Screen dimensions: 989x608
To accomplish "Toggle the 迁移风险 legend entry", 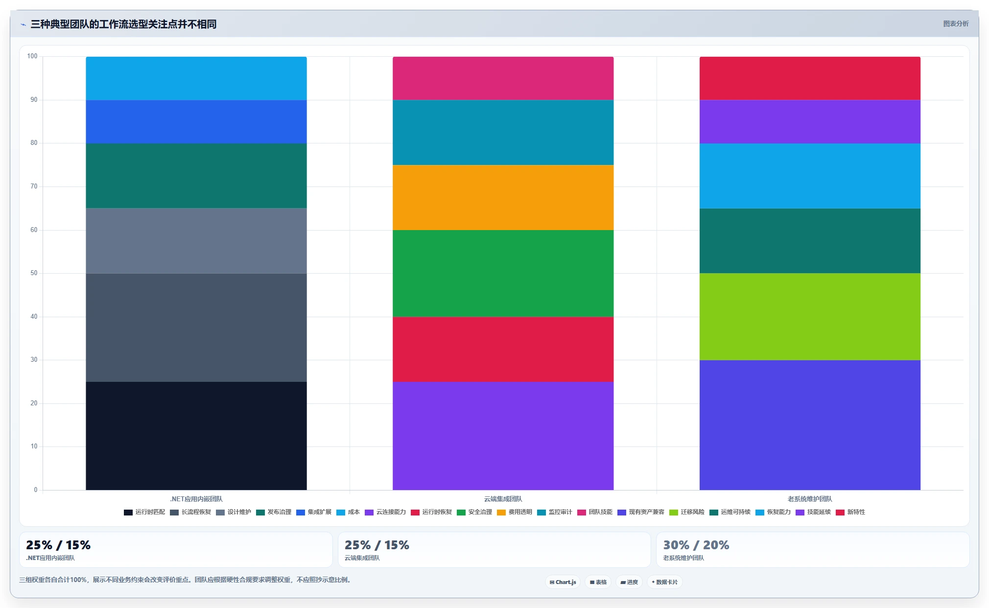I will click(687, 512).
